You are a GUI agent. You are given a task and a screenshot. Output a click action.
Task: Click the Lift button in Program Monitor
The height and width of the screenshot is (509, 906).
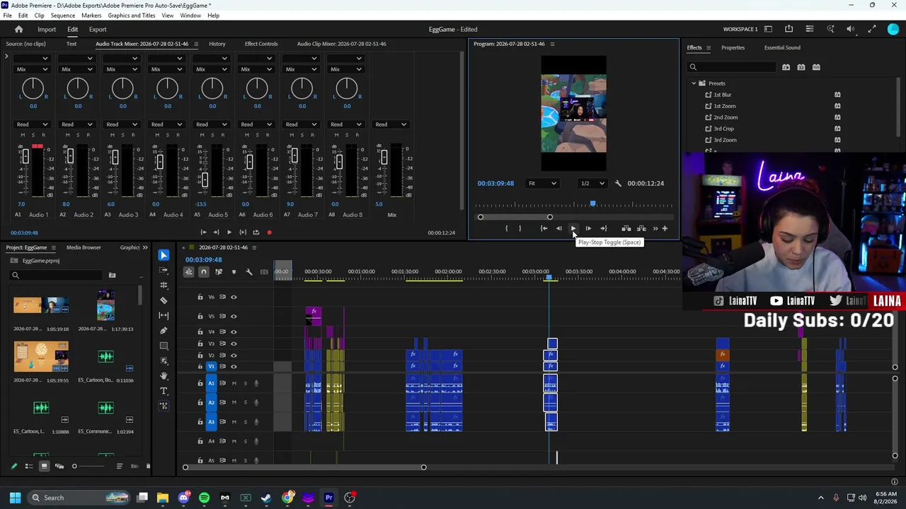[x=626, y=228]
